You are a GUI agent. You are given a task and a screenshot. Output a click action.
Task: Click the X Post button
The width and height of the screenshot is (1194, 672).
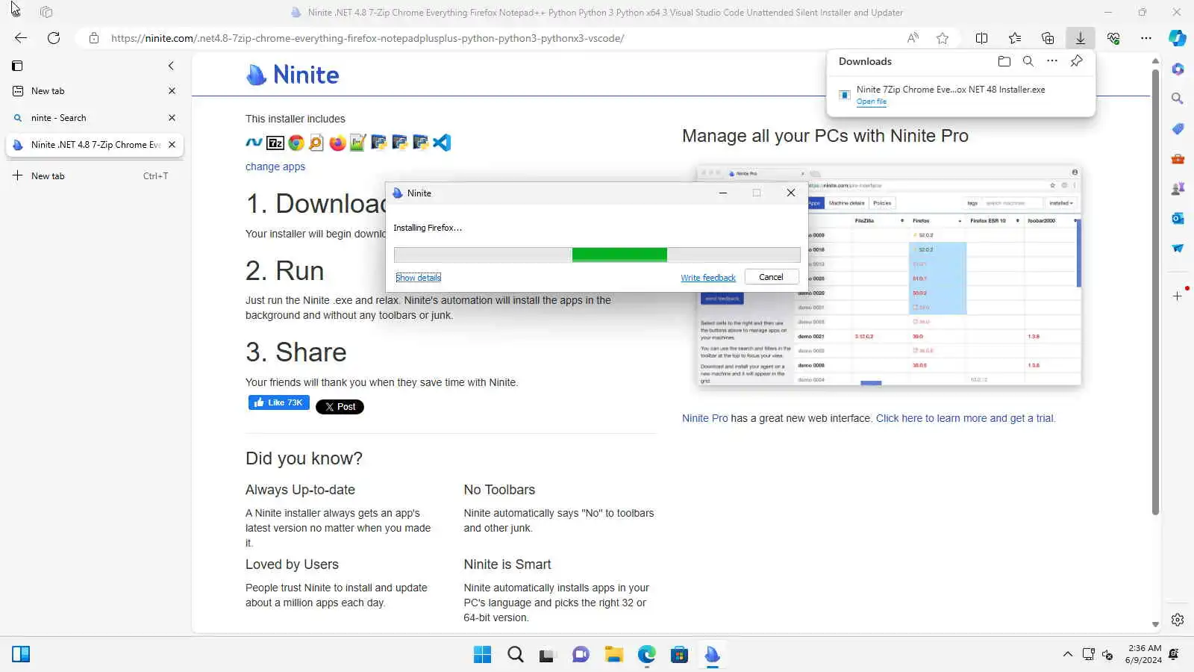(340, 407)
